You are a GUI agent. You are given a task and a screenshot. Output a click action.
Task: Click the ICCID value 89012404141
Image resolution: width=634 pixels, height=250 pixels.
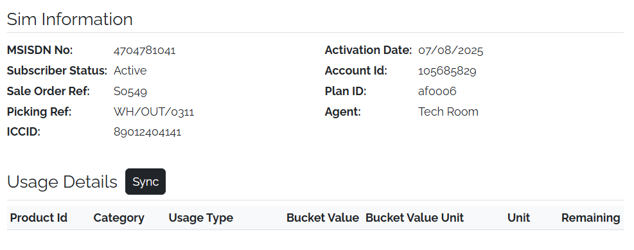pyautogui.click(x=147, y=132)
